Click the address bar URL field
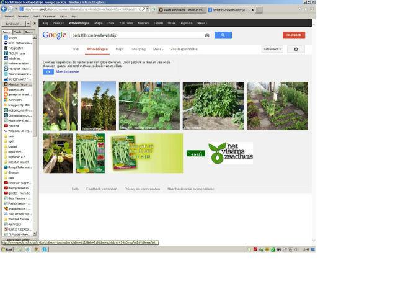The image size is (403, 302). tap(82, 9)
